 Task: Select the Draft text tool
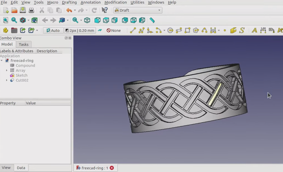tap(254, 30)
